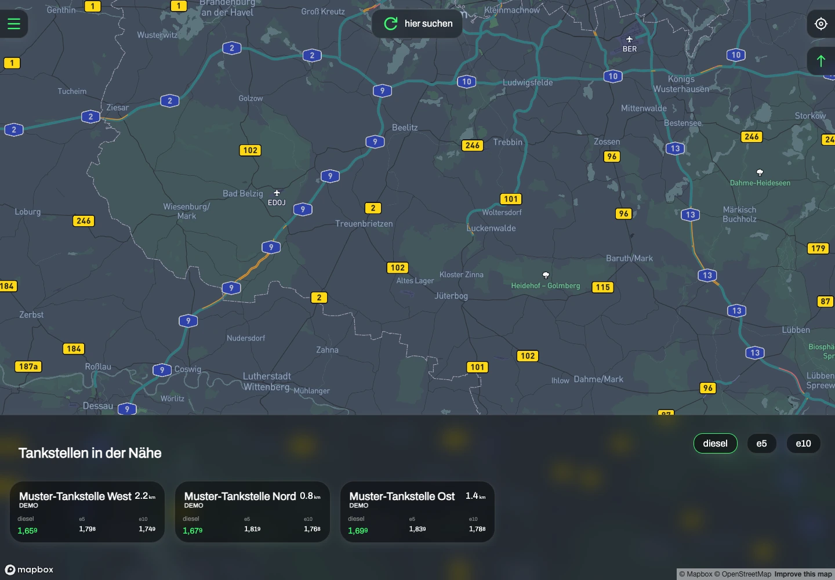Click the hier suchen button
835x580 pixels.
(417, 24)
